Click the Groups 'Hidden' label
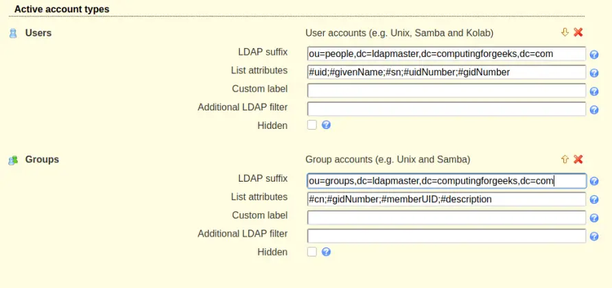The width and height of the screenshot is (612, 288). point(272,252)
